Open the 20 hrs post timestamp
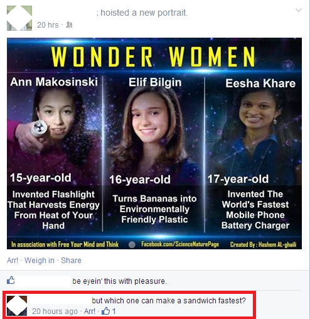Image resolution: width=310 pixels, height=319 pixels. pyautogui.click(x=48, y=25)
